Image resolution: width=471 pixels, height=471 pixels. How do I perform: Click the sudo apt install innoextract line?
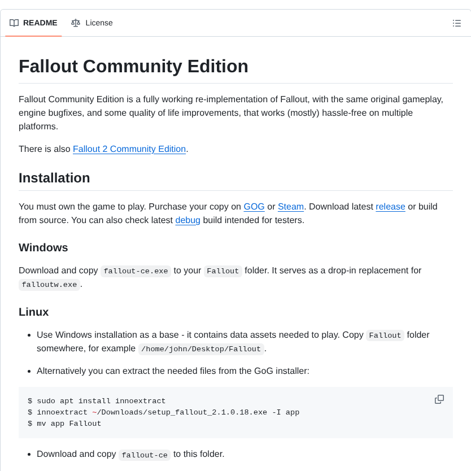point(97,401)
